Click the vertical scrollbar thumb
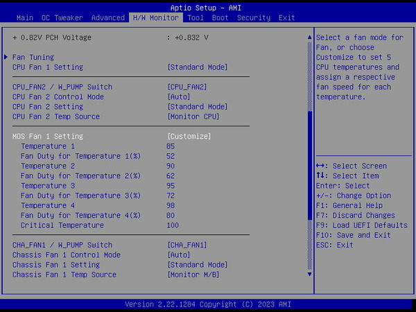Screen dimensions: 416x312 (310, 166)
